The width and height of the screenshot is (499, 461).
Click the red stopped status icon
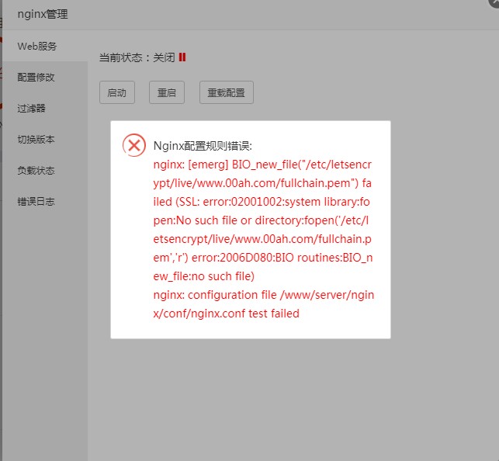point(182,57)
